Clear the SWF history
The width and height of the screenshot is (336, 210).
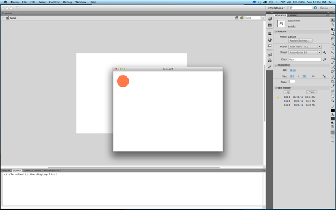tap(311, 92)
